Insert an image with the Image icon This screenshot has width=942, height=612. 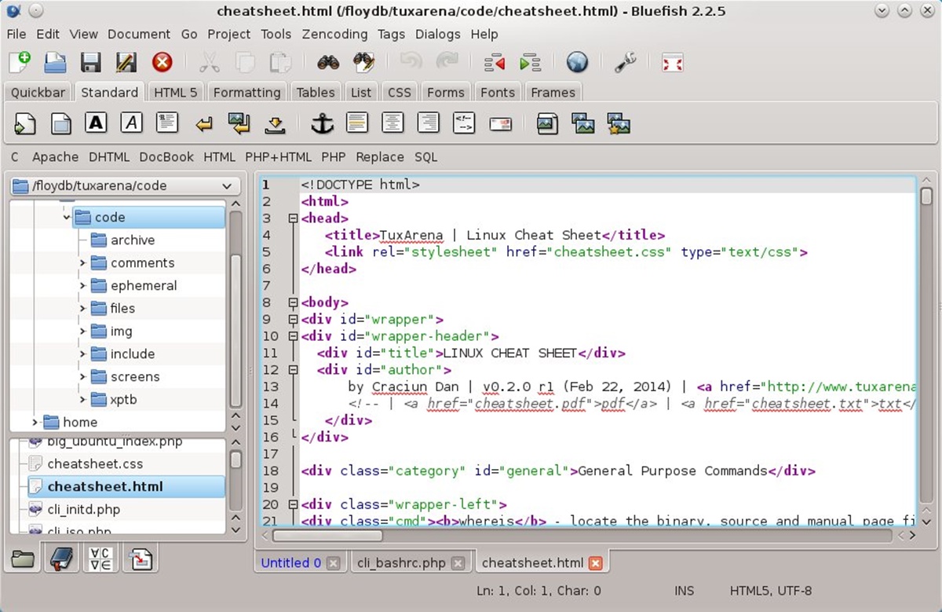(546, 123)
